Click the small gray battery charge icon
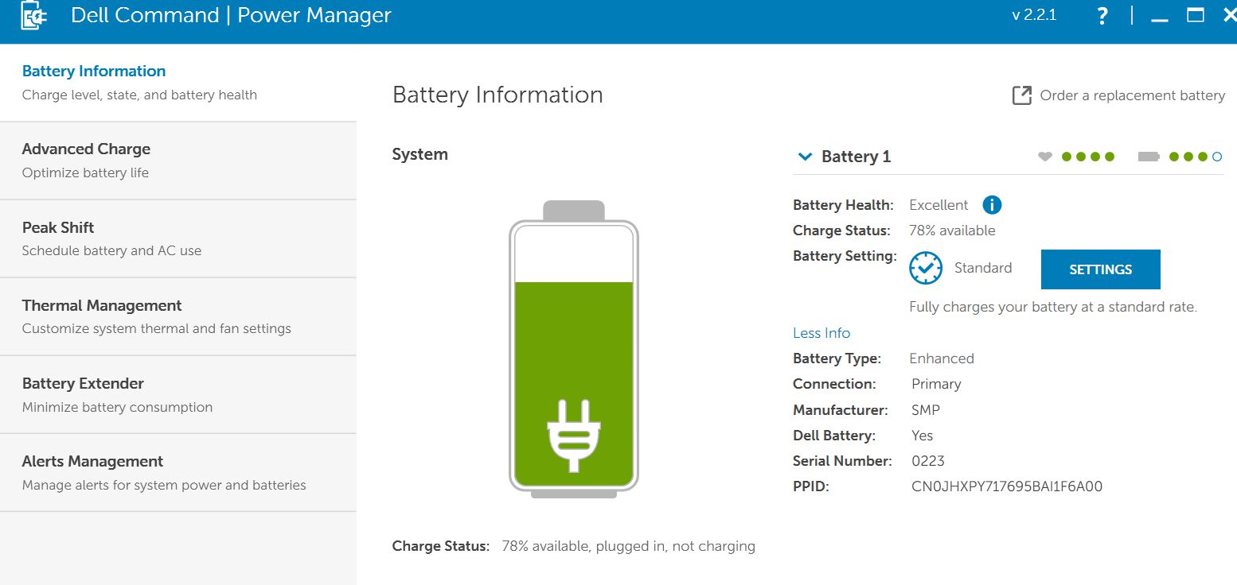Viewport: 1237px width, 585px height. pos(1149,157)
